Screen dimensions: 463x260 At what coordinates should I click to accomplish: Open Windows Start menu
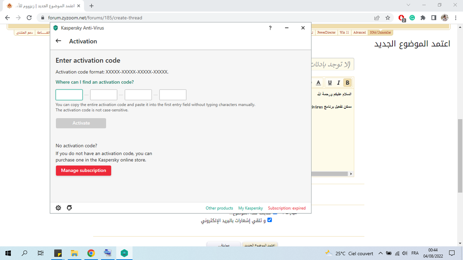click(8, 253)
